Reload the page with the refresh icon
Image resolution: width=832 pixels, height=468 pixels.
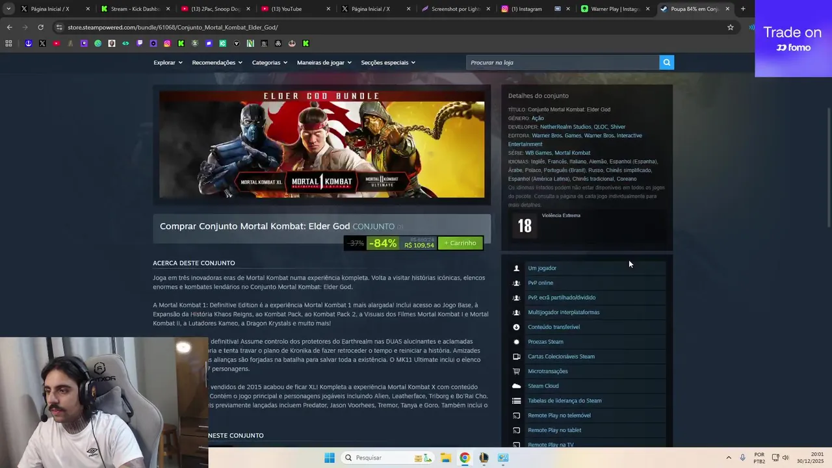[x=40, y=27]
